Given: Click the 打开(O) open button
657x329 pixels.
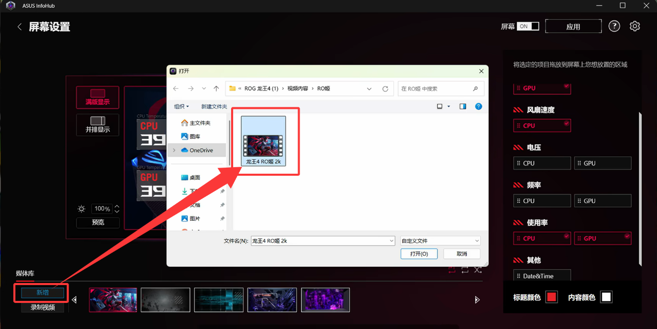Looking at the screenshot, I should 419,253.
